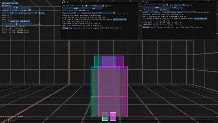Collapse the Guy 2 panel header arrow
Viewport: 218px width, 123px height.
[143, 2]
